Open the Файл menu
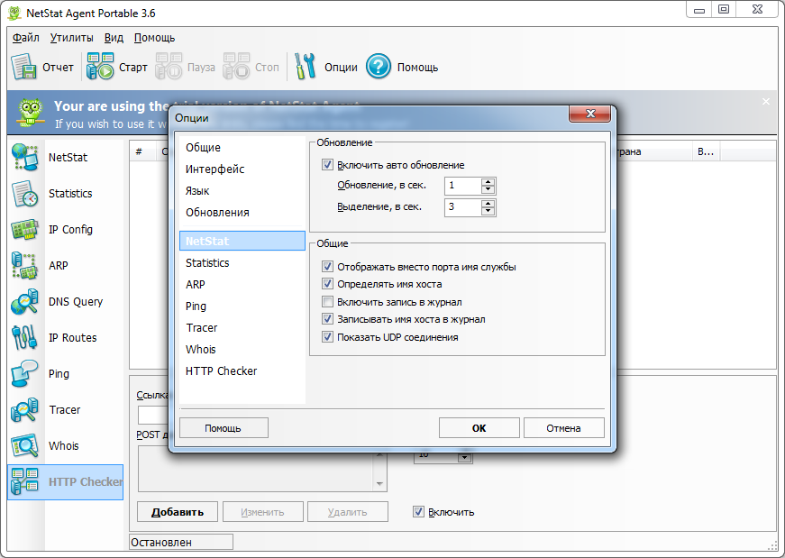This screenshot has width=785, height=558. (25, 38)
